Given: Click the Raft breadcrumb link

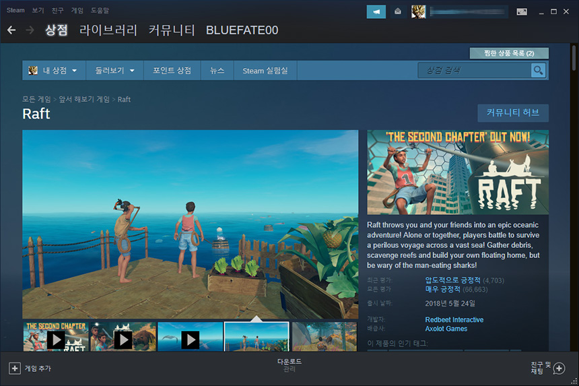Looking at the screenshot, I should click(x=124, y=99).
